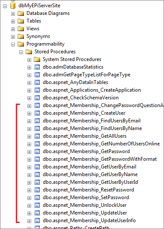Select System Stored Procedures label

(72, 59)
